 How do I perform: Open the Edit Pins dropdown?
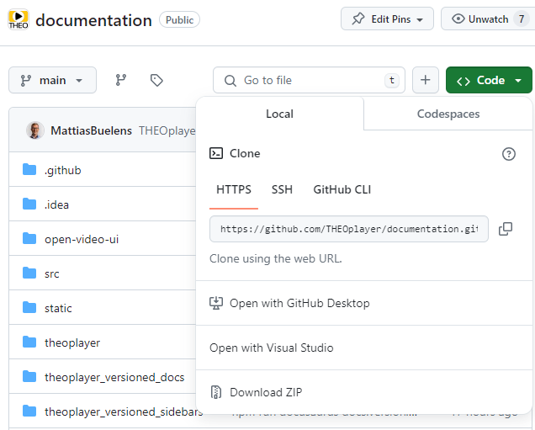(x=387, y=19)
